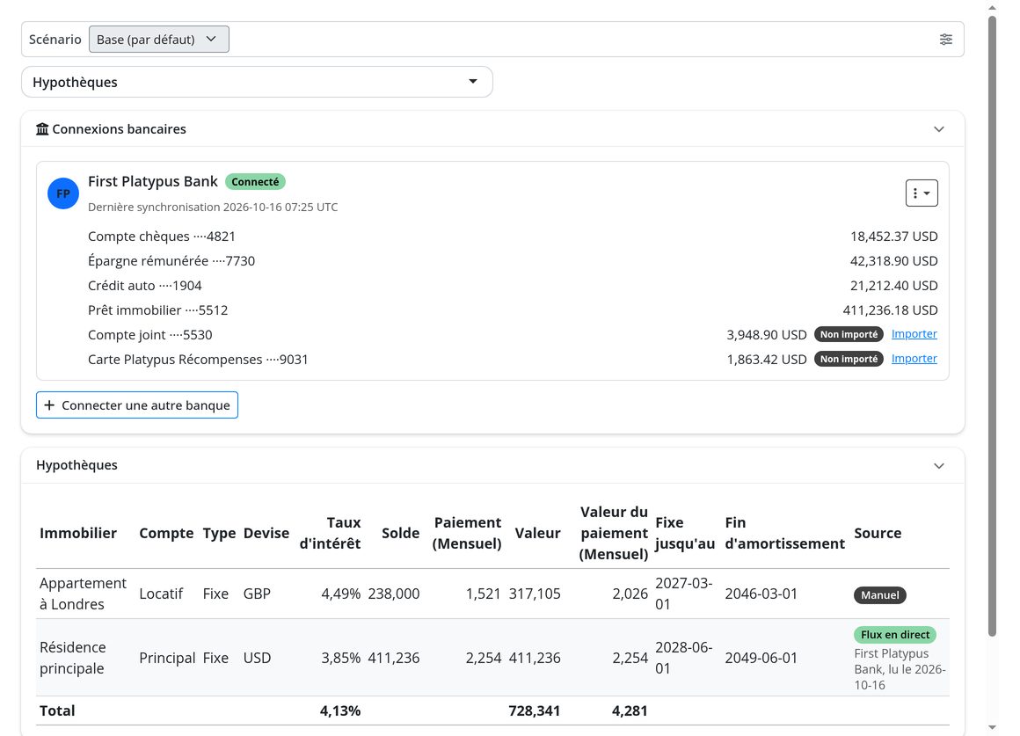Click the Immobilier column header
Screen dimensions: 1020x736
78,533
